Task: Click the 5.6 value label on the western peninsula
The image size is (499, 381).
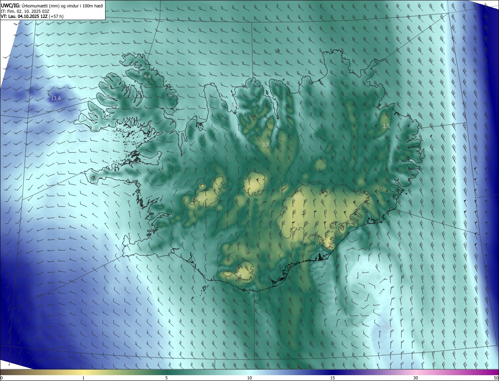Action: tap(94, 178)
